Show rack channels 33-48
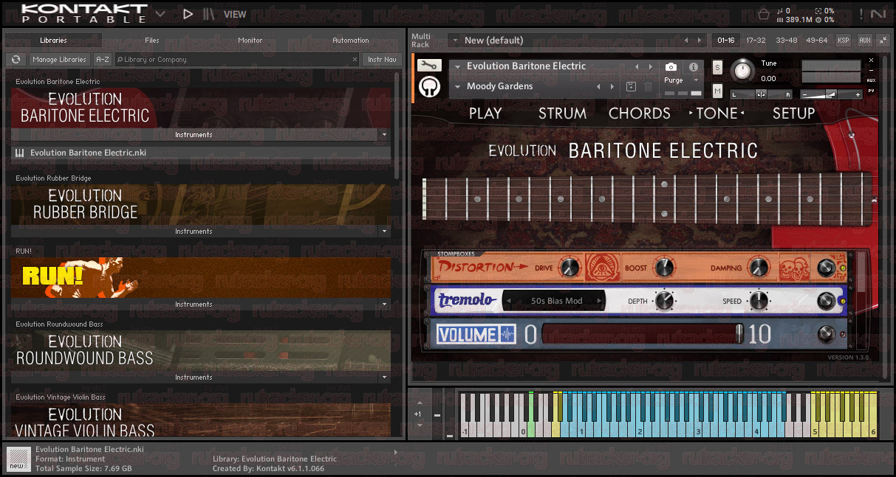The image size is (896, 477). point(787,41)
